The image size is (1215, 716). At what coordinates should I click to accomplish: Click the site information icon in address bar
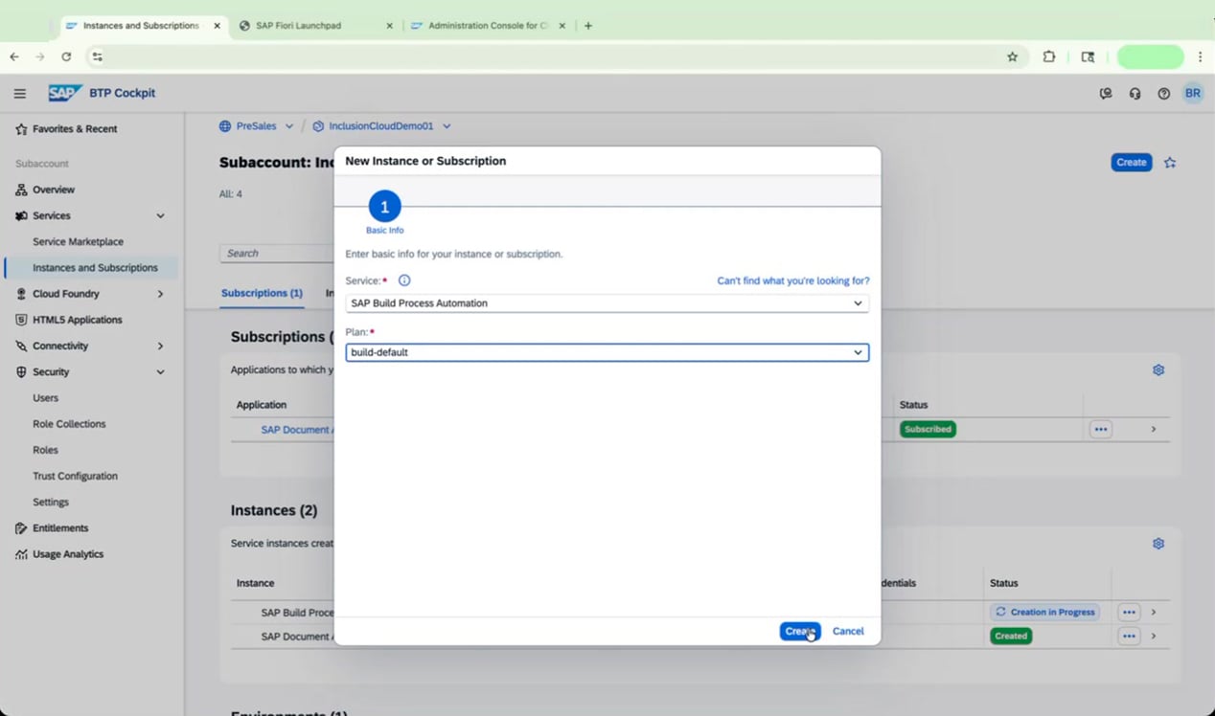click(x=97, y=56)
